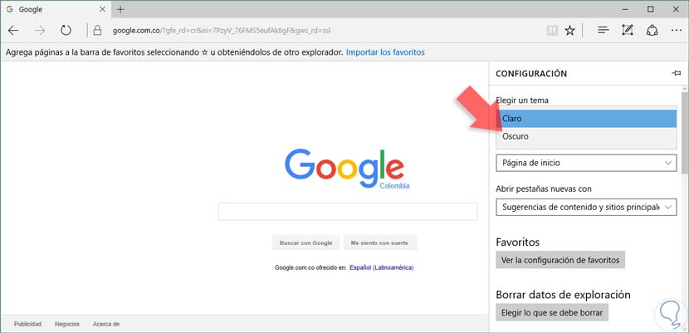Click the Acerca de footer link
The height and width of the screenshot is (333, 689).
pyautogui.click(x=106, y=324)
